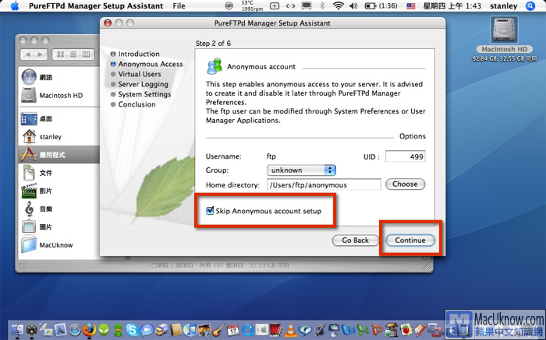Click the 53°C temperature monitor
The height and width of the screenshot is (340, 546).
252,6
